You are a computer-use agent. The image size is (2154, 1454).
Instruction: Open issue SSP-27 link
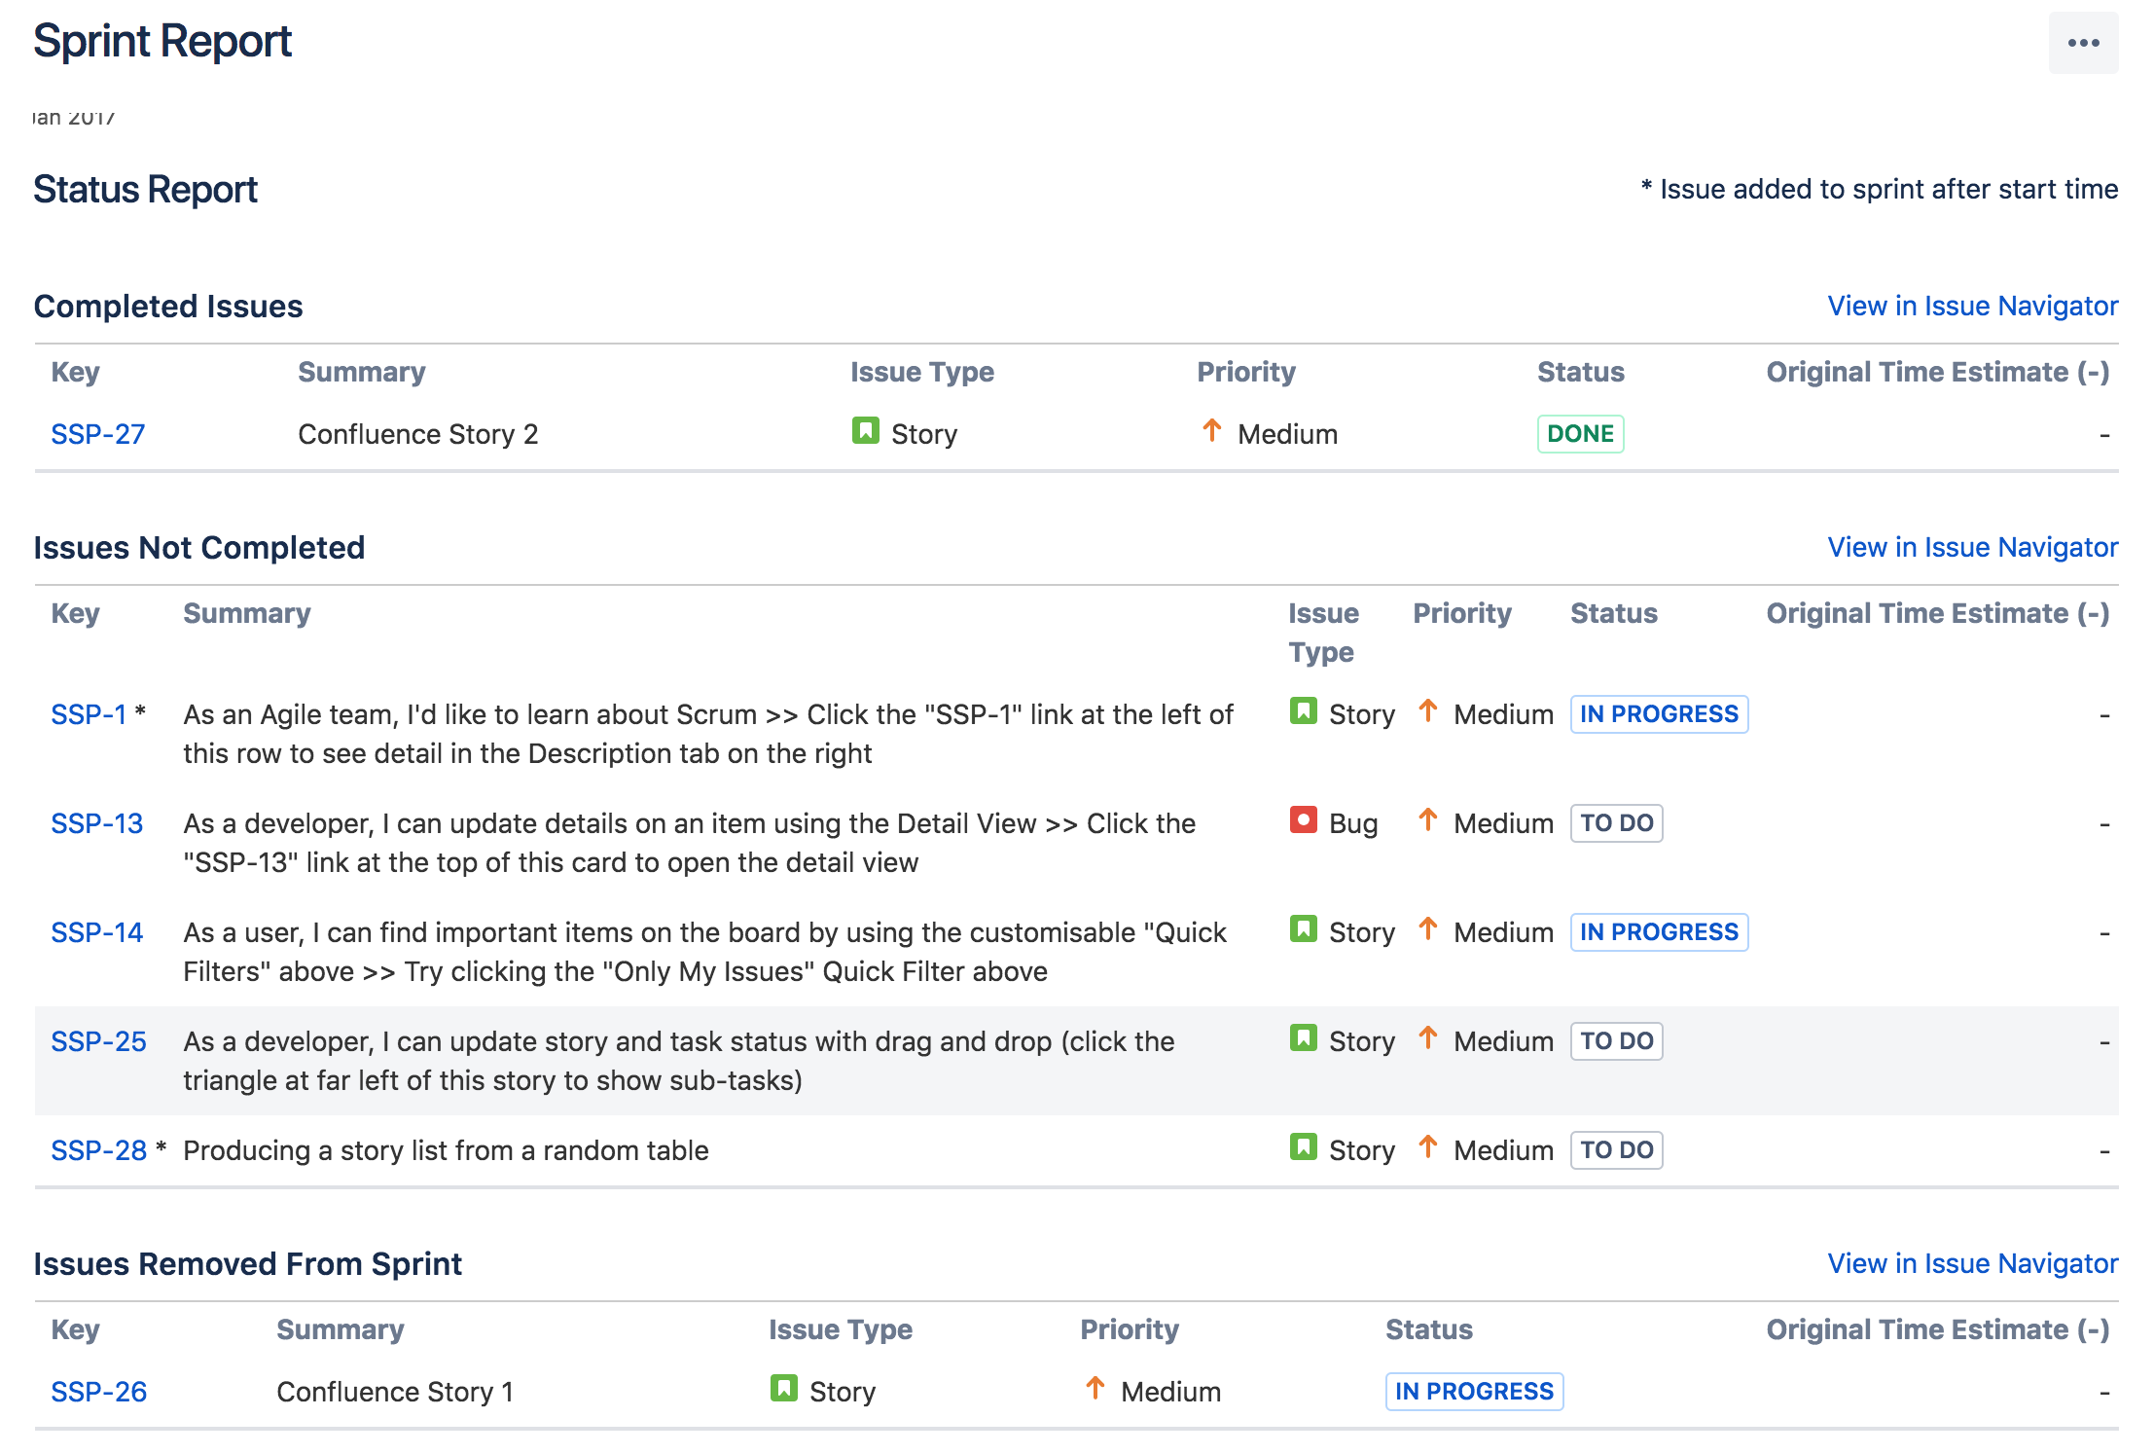[x=97, y=434]
